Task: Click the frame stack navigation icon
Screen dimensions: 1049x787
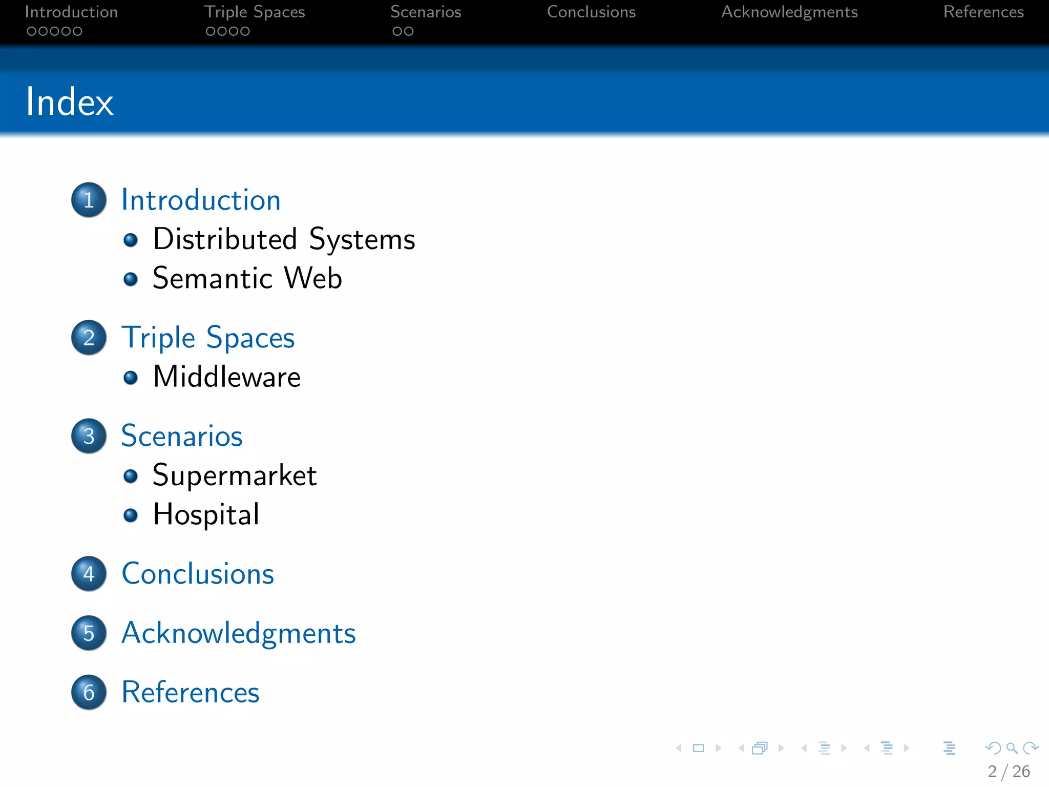Action: pyautogui.click(x=760, y=748)
